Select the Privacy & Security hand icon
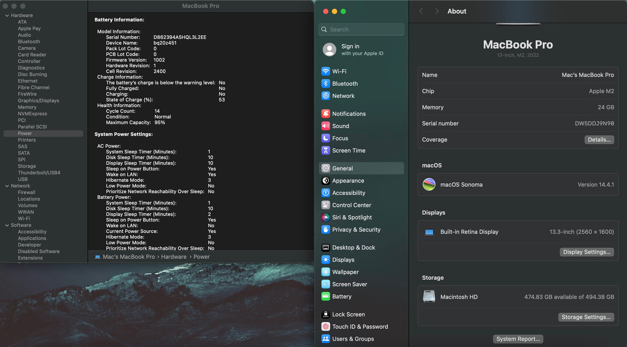Image resolution: width=627 pixels, height=347 pixels. coord(325,230)
